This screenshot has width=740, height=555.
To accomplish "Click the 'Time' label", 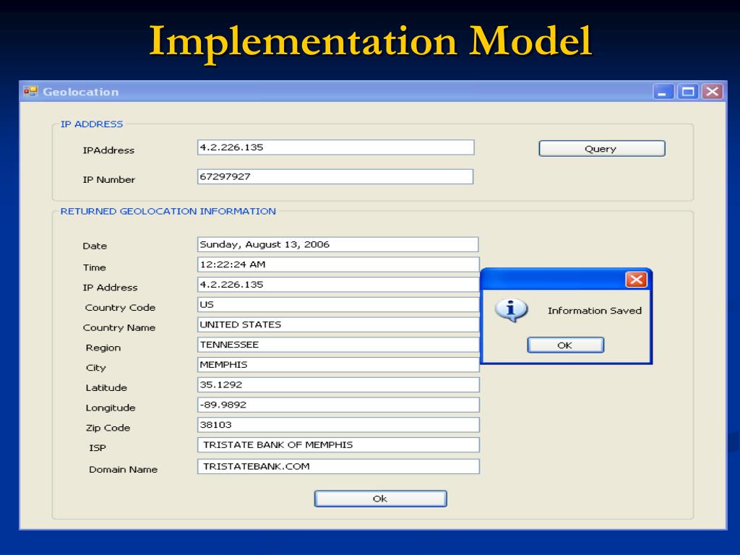I will (95, 267).
